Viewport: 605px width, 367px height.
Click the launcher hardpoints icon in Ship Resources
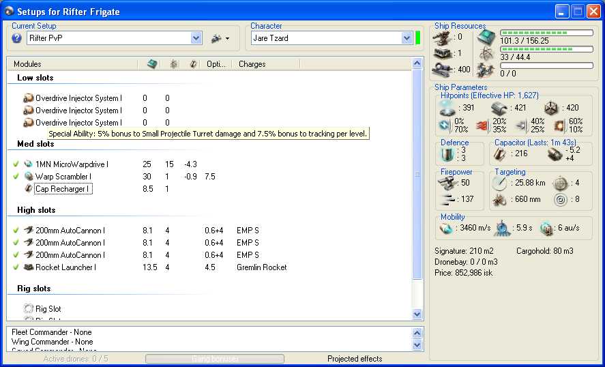(x=442, y=54)
